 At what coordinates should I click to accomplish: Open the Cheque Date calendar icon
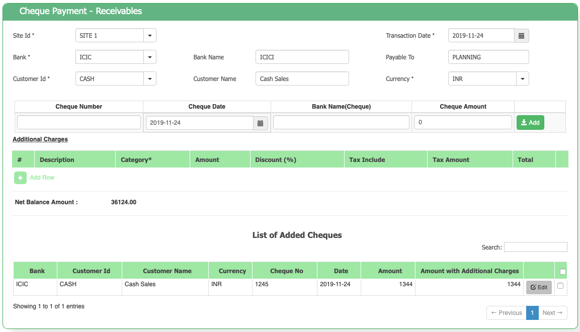[261, 123]
